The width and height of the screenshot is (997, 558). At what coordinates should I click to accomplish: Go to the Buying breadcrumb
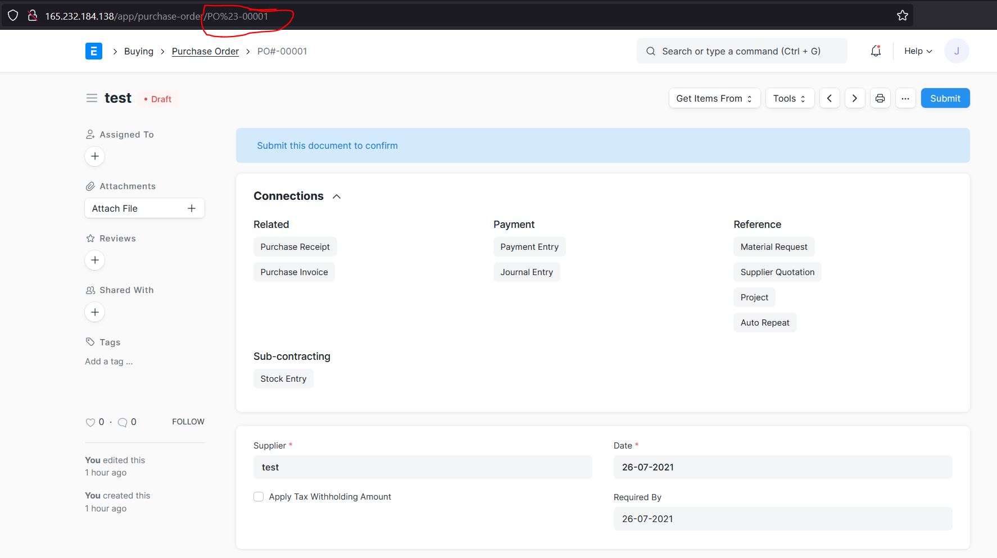[138, 51]
